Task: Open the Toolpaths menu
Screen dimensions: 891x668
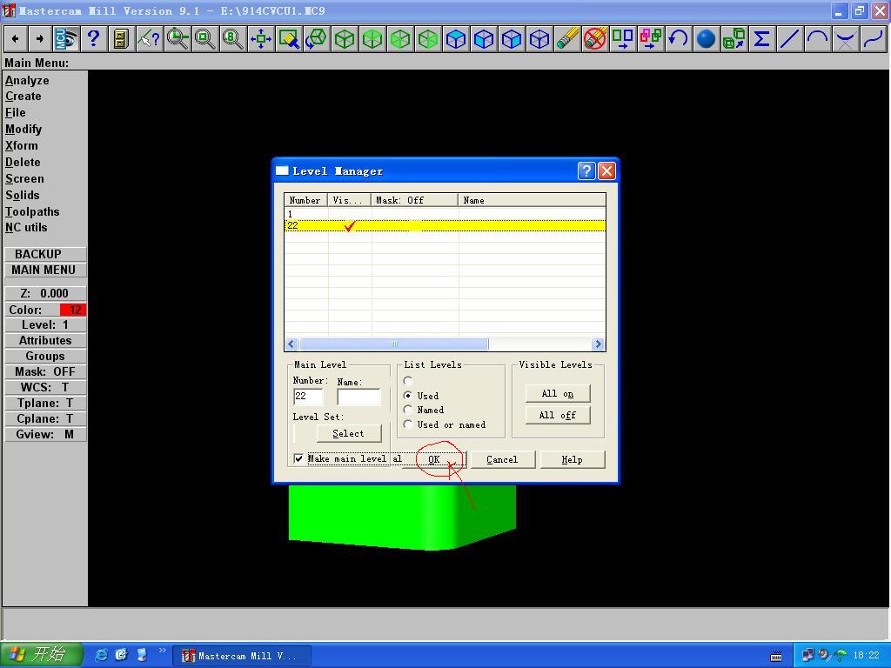Action: 32,212
